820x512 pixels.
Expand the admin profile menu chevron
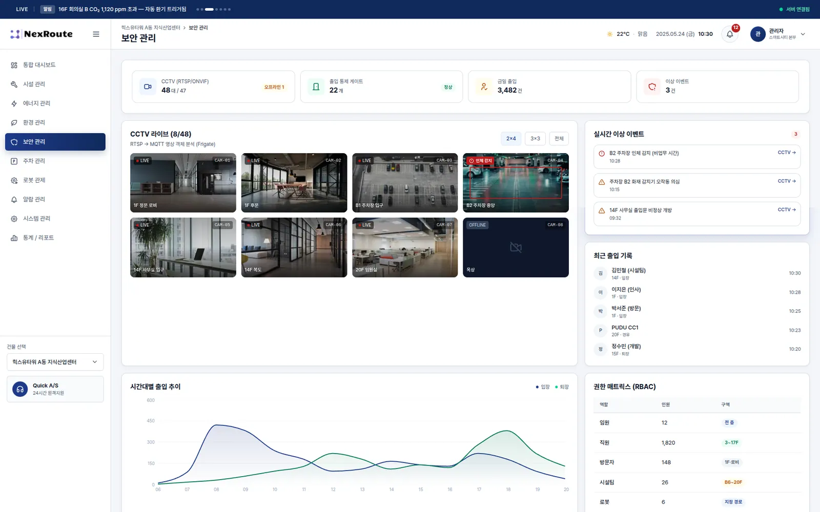[x=803, y=34]
